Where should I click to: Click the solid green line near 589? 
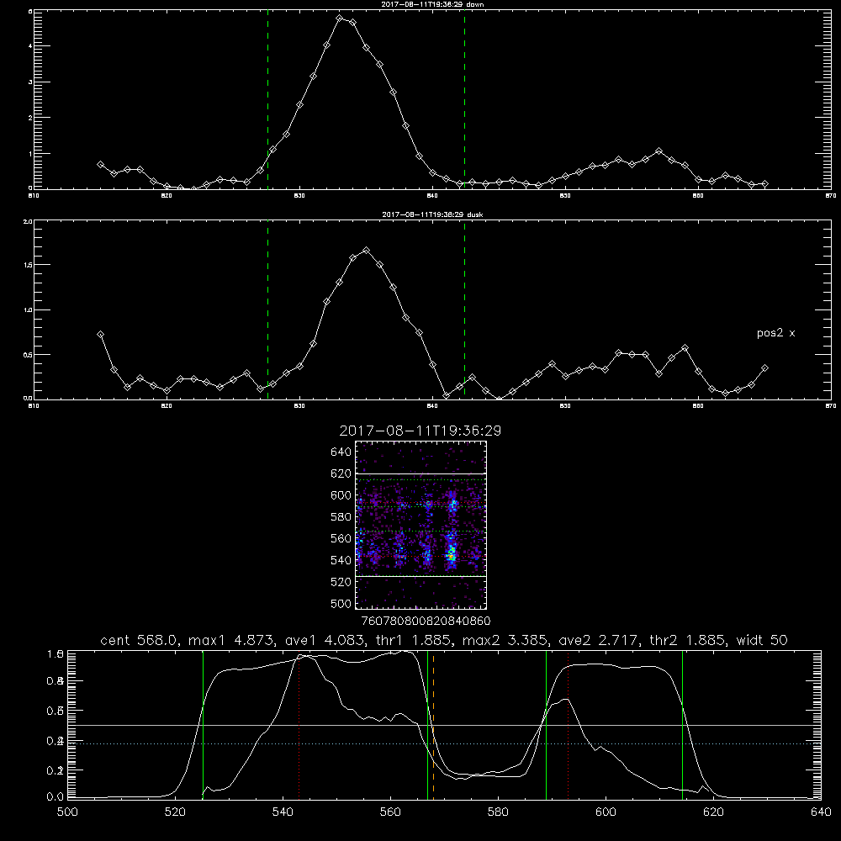[x=546, y=725]
